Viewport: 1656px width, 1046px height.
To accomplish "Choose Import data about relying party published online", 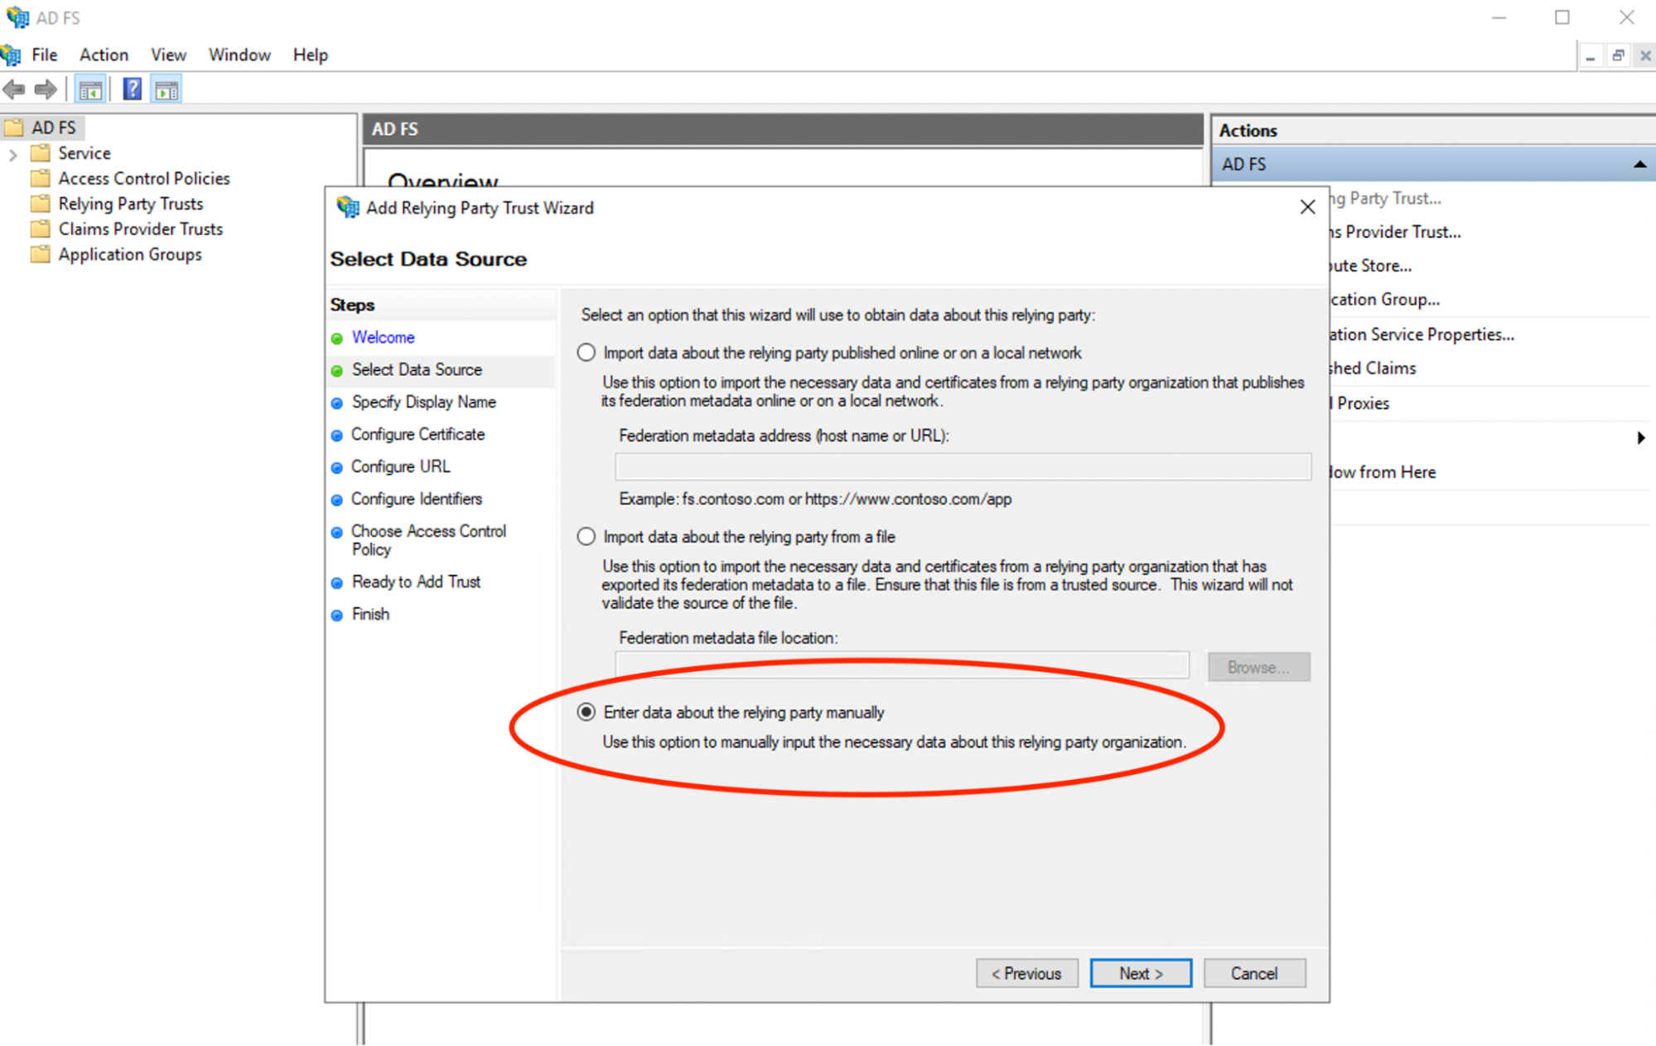I will click(586, 352).
